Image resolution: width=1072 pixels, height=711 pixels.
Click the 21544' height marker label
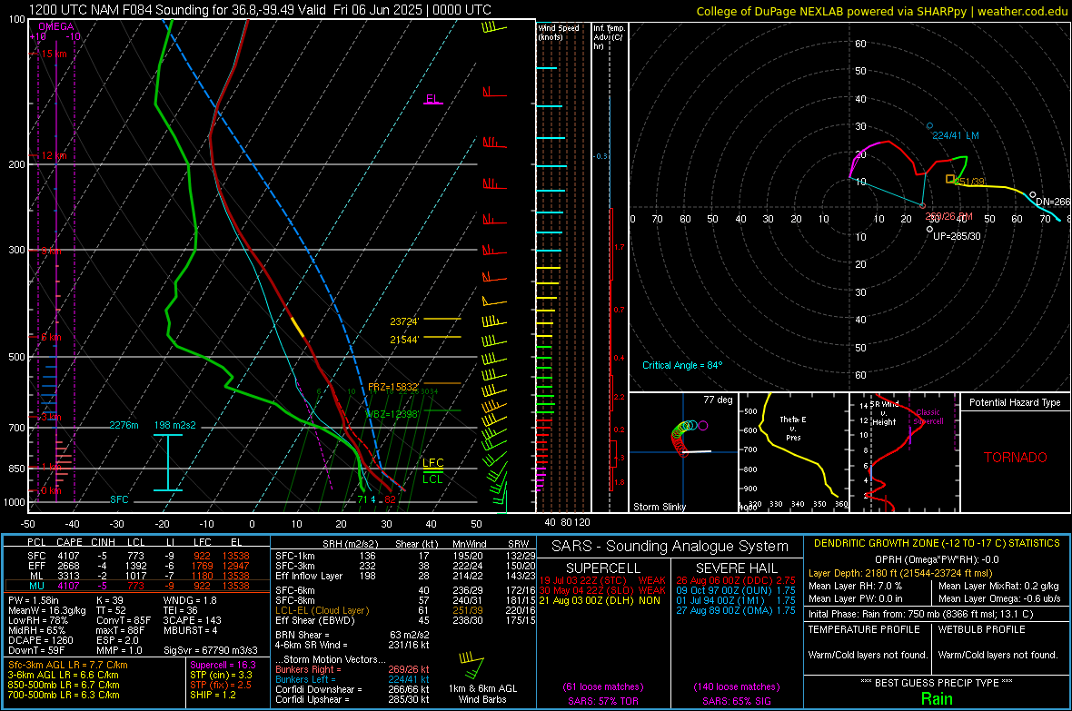pos(404,340)
